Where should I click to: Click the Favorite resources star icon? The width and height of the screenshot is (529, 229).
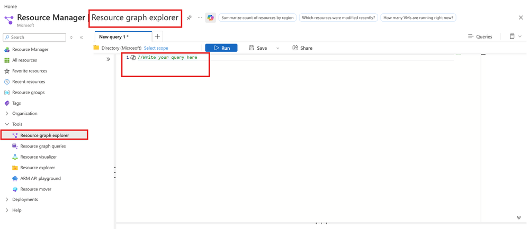[7, 71]
